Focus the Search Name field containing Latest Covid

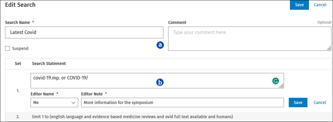pos(84,32)
